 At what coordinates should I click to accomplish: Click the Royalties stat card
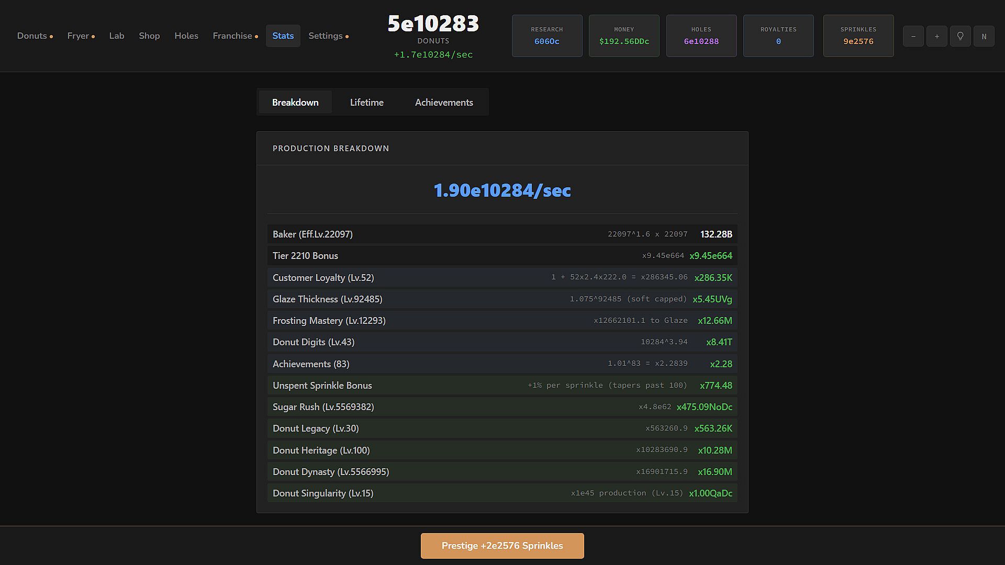[778, 36]
